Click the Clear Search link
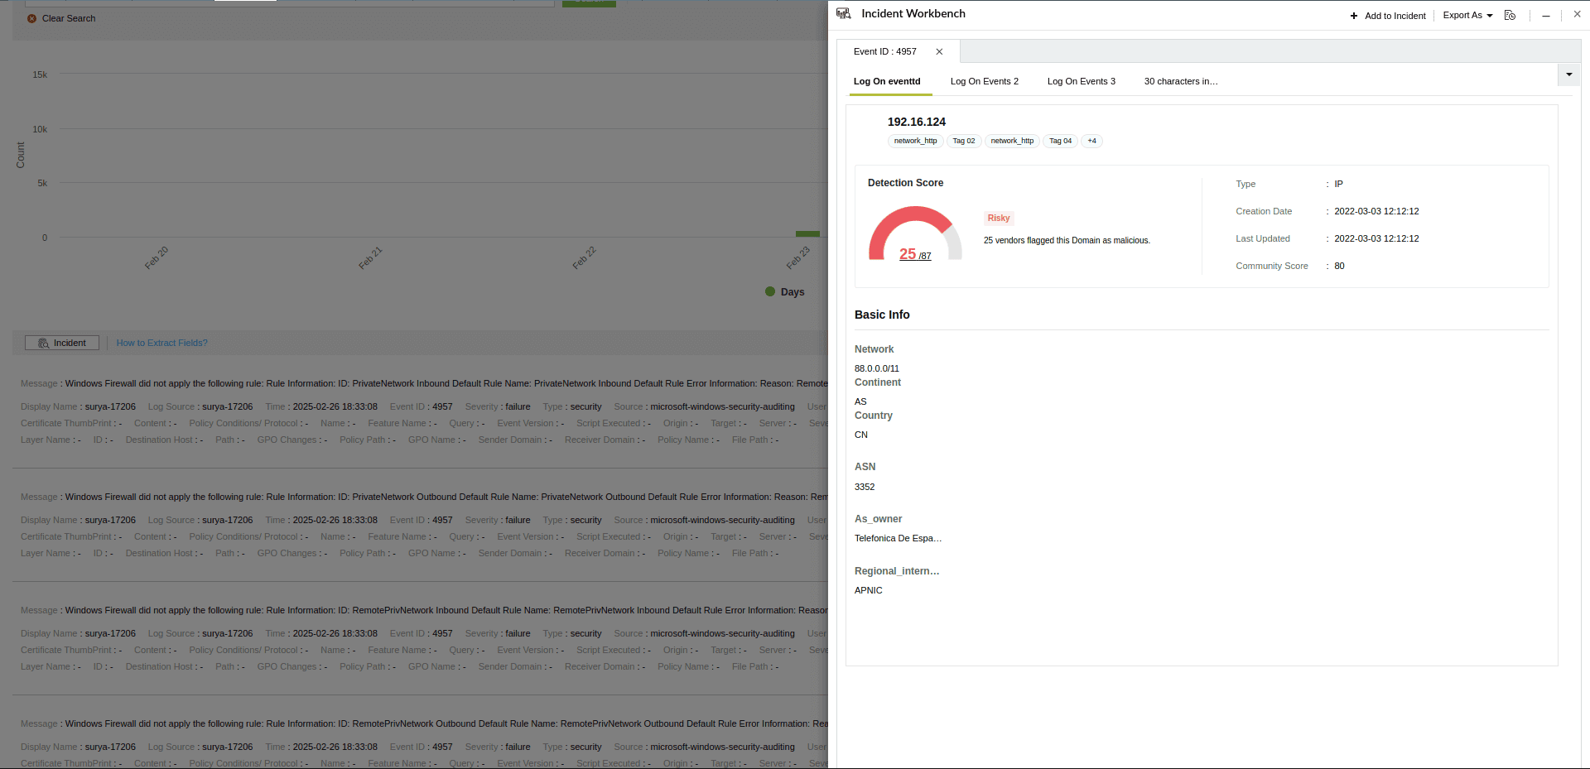 [69, 18]
